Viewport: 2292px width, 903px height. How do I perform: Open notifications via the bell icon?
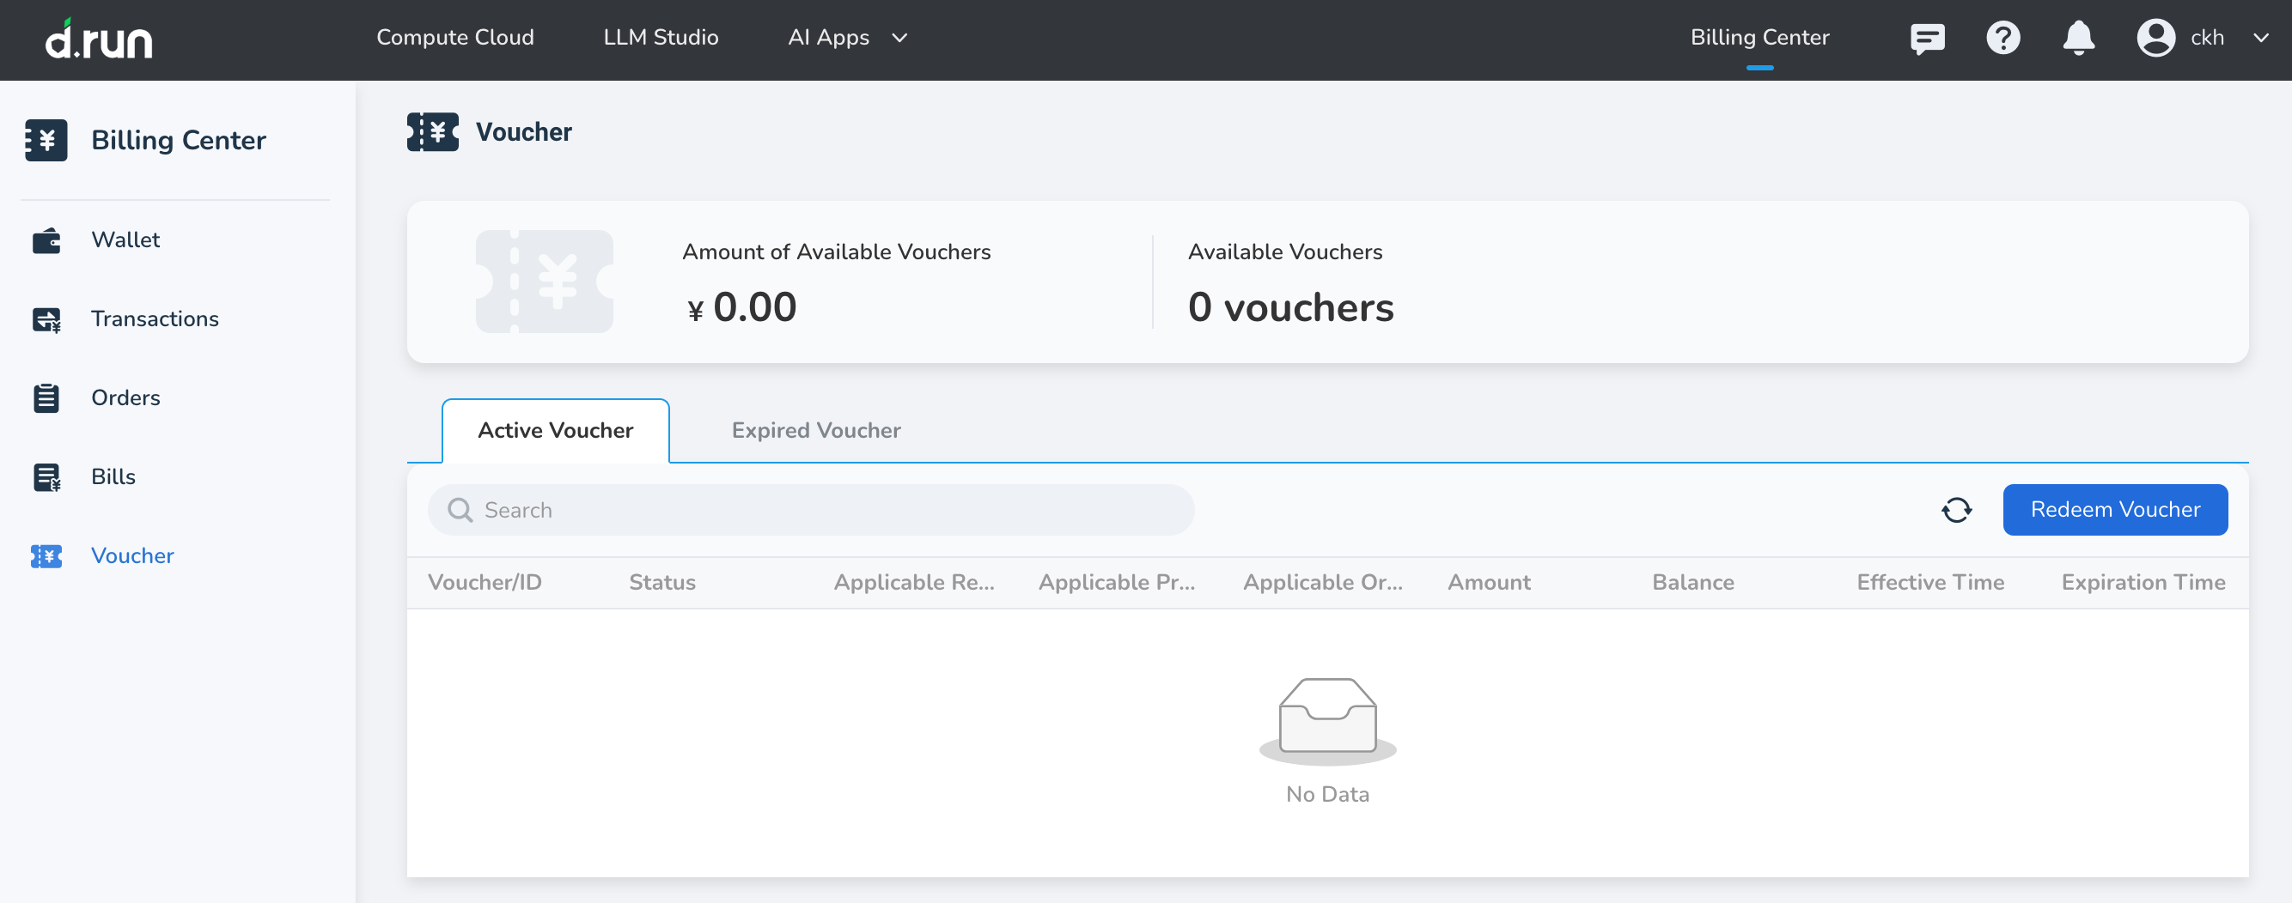click(2079, 37)
